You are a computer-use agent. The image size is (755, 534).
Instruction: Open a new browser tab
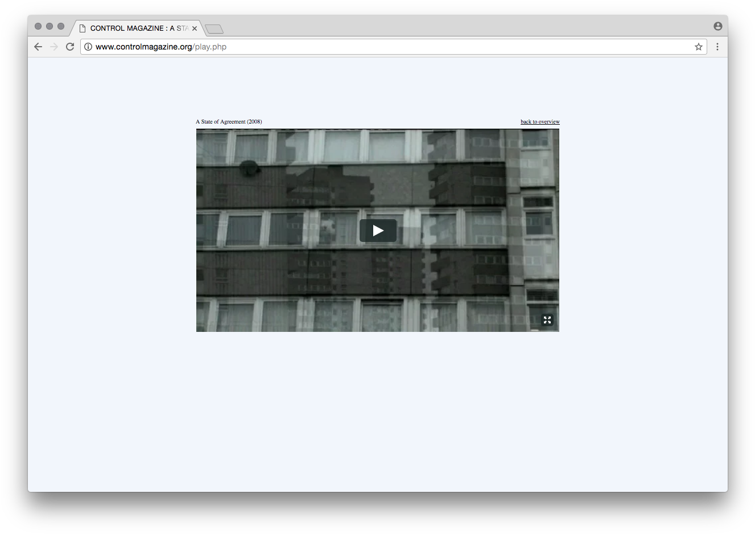tap(214, 28)
